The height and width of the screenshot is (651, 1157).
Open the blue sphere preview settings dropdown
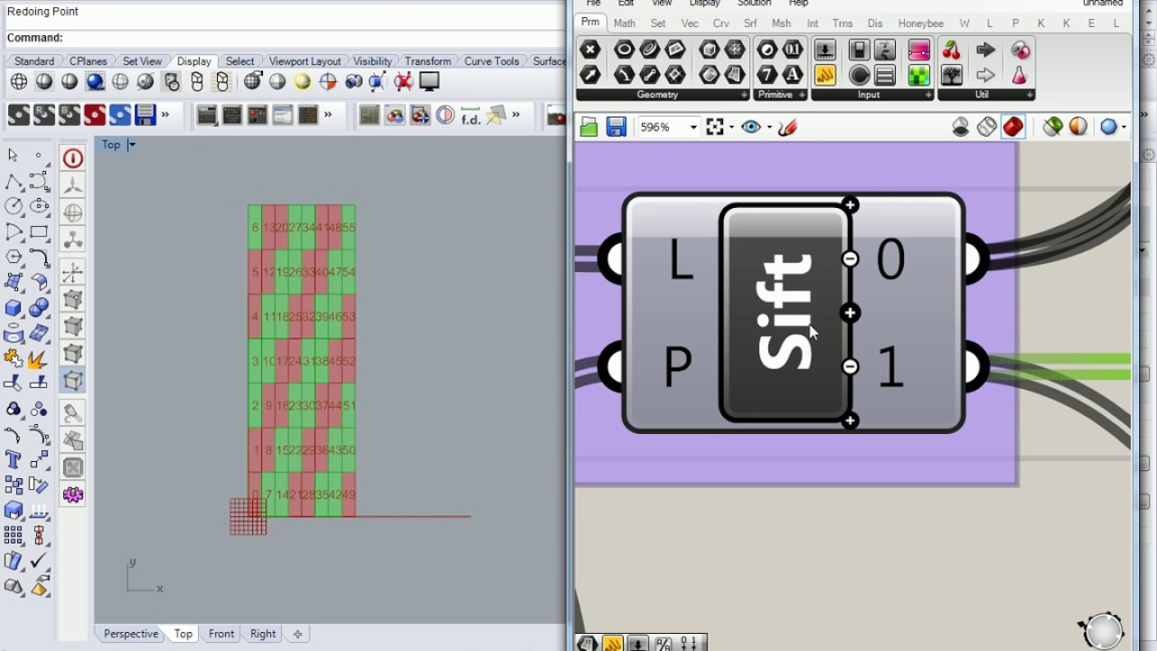click(x=1124, y=127)
